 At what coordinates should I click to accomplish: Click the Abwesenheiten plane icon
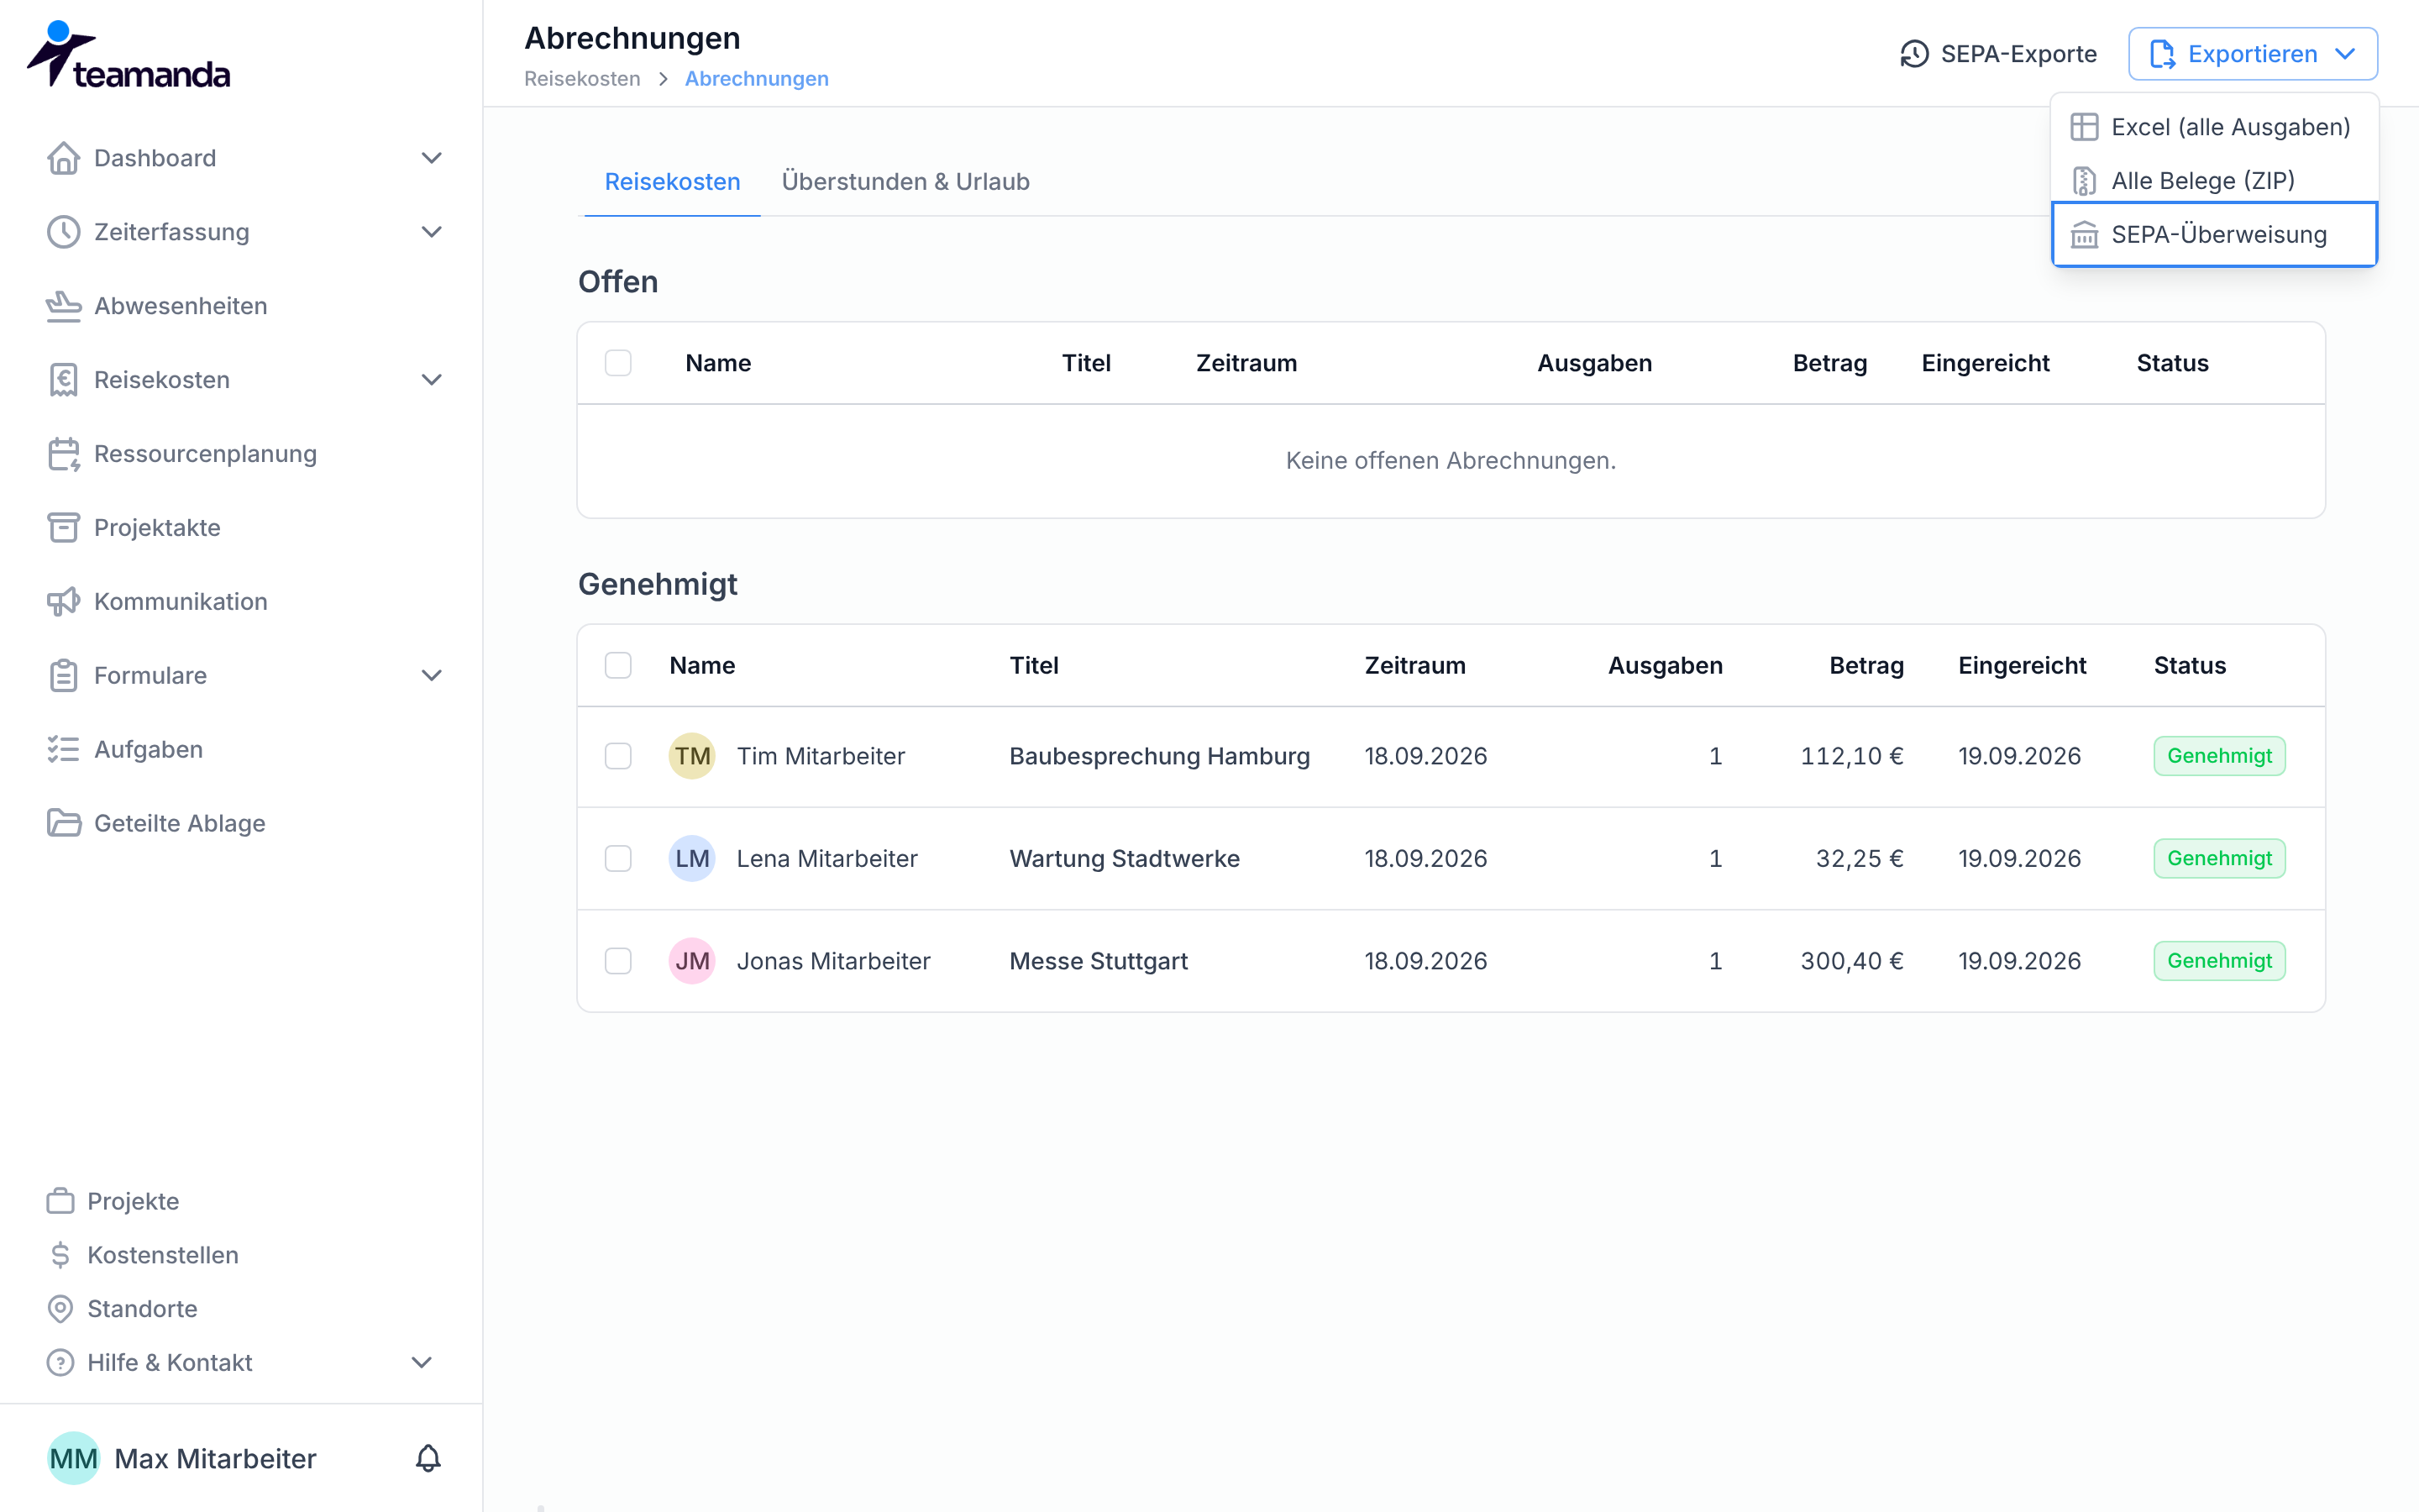click(x=63, y=306)
